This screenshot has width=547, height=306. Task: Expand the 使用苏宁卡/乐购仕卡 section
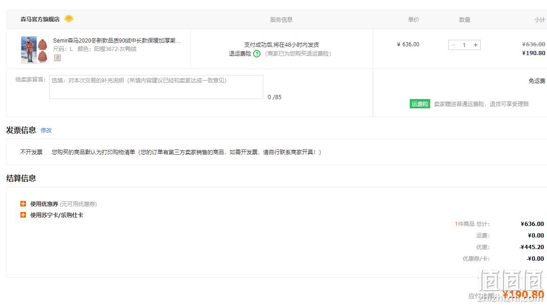(23, 215)
